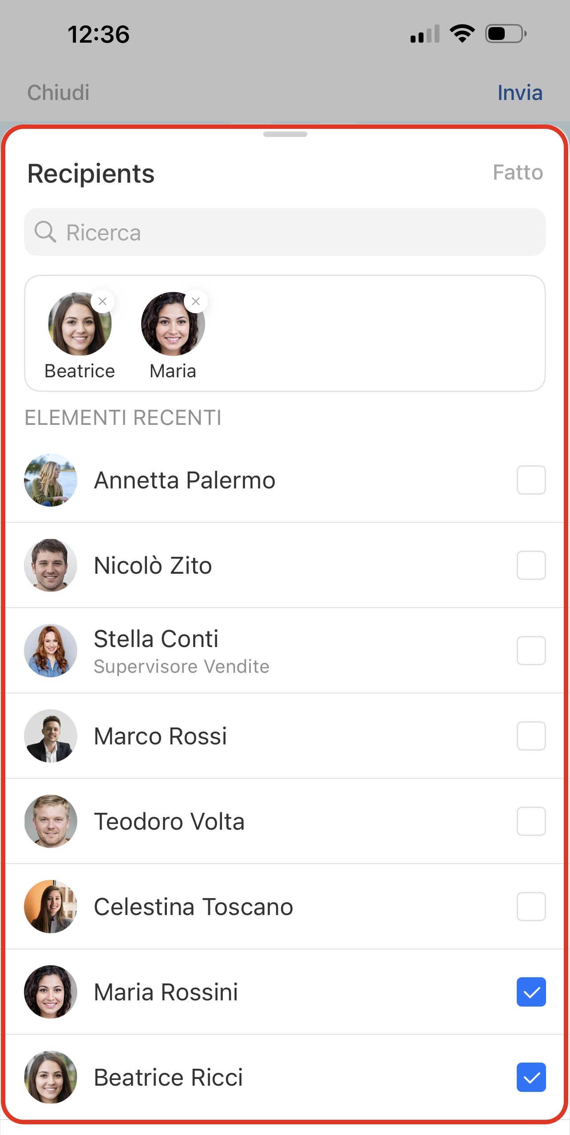This screenshot has width=570, height=1135.
Task: Tick the checkbox for Stella Conti
Action: pos(531,651)
